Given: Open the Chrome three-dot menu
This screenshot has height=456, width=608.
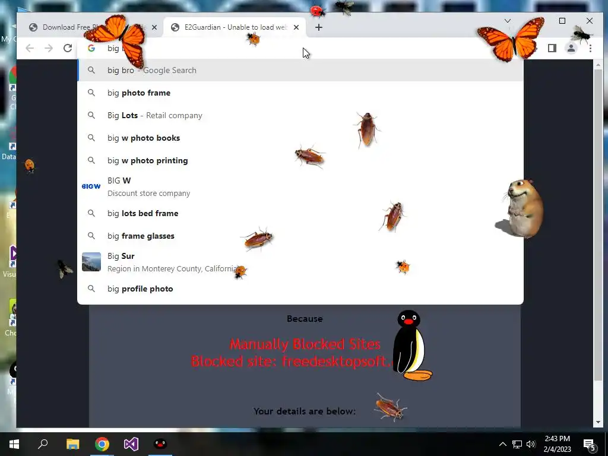Looking at the screenshot, I should click(590, 48).
